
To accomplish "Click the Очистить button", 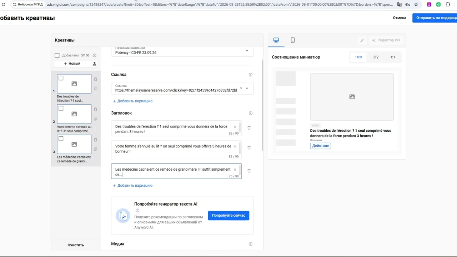I will [76, 245].
